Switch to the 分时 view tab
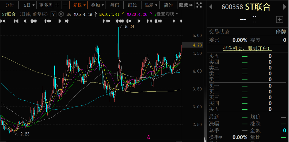The image size is (289, 142). click(x=10, y=5)
